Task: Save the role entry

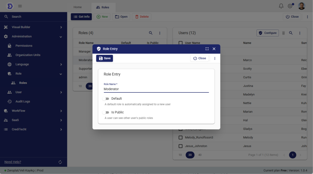Action: coord(105,58)
